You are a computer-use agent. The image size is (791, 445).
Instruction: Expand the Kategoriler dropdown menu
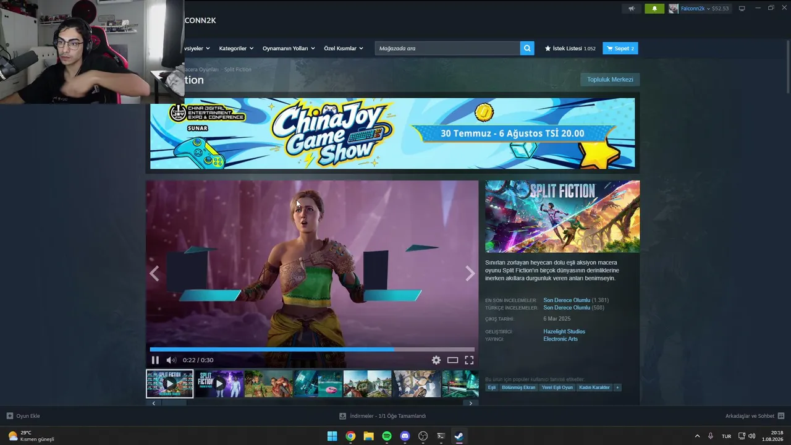coord(236,48)
